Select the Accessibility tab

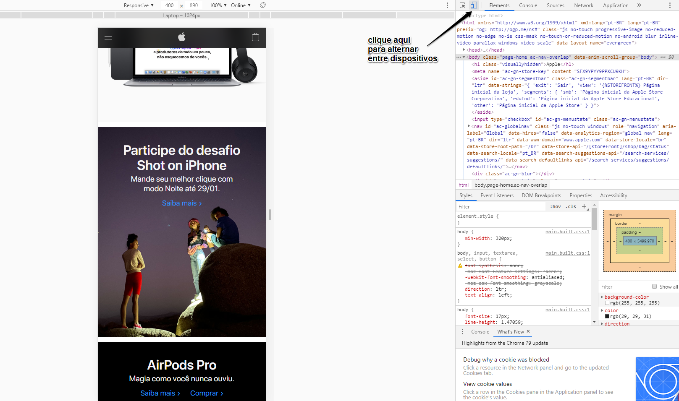coord(613,195)
